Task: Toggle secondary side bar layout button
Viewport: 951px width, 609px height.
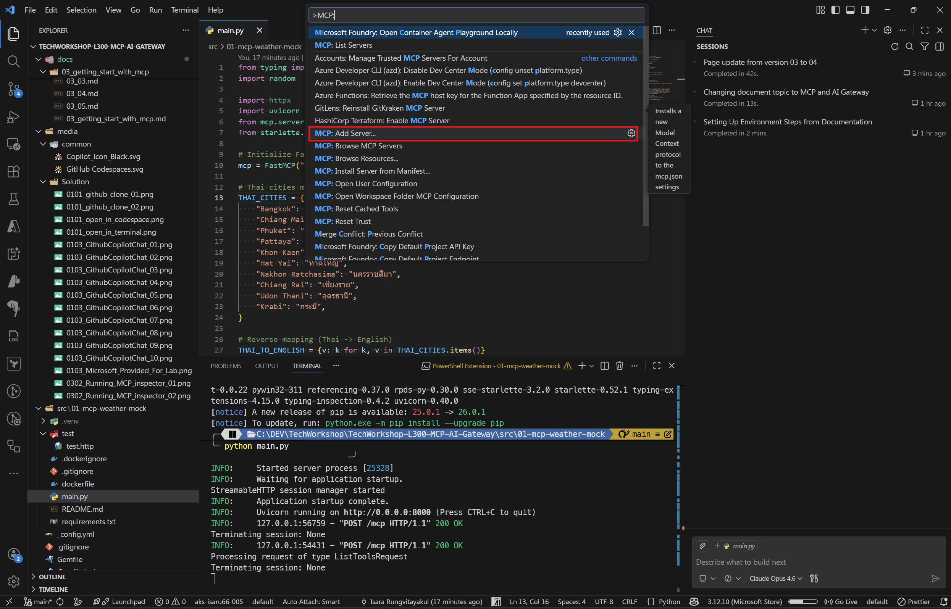Action: [865, 10]
